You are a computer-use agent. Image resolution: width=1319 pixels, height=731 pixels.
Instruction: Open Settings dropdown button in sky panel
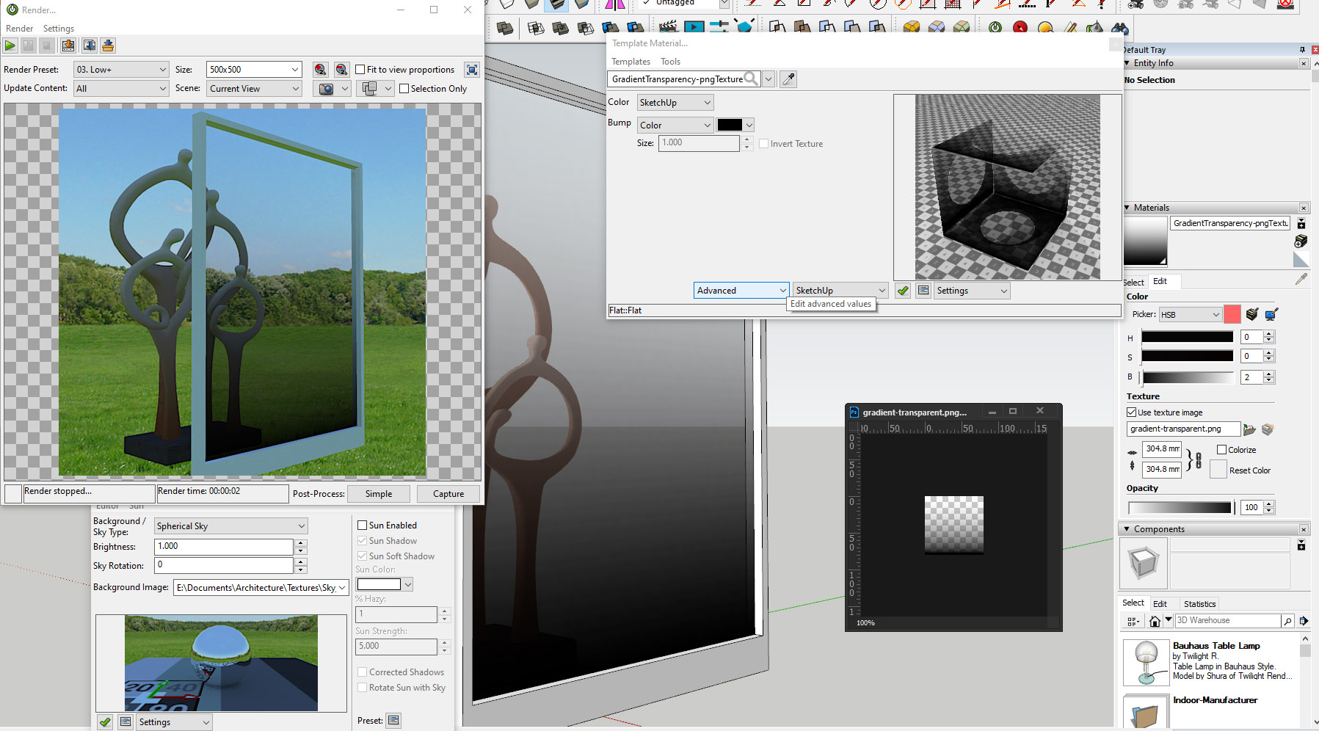pyautogui.click(x=174, y=722)
